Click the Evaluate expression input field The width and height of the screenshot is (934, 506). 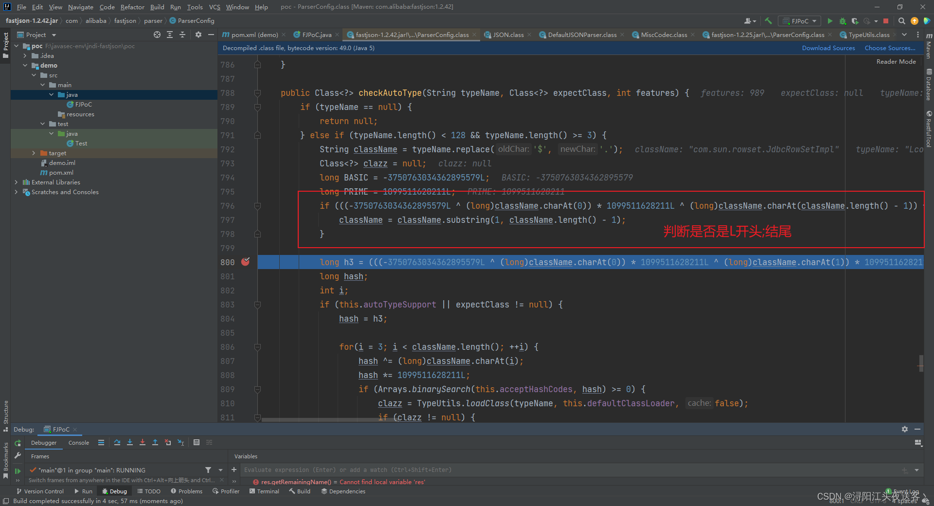[x=570, y=470]
